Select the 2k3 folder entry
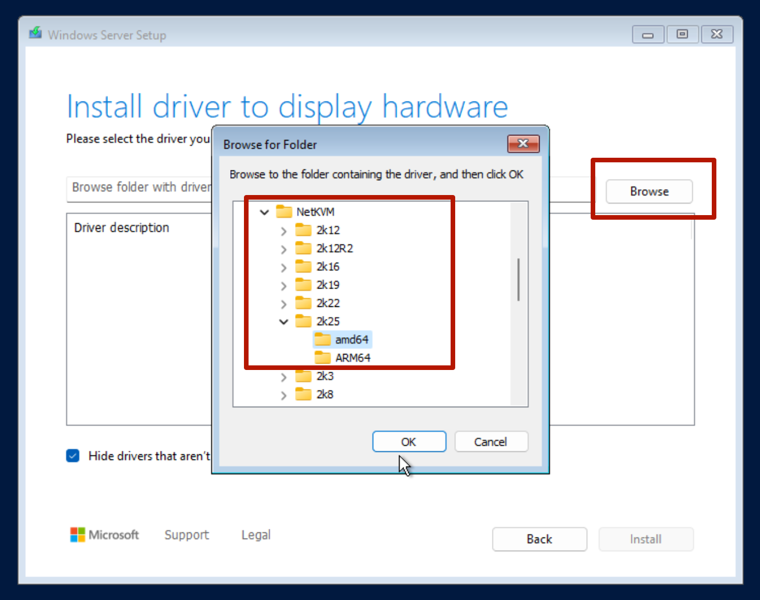This screenshot has width=760, height=600. tap(325, 376)
